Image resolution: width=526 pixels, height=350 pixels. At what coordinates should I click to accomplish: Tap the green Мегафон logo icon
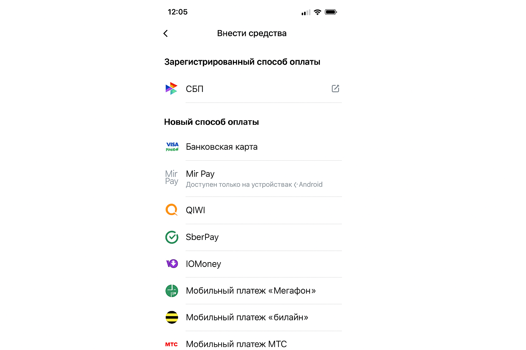click(x=172, y=291)
